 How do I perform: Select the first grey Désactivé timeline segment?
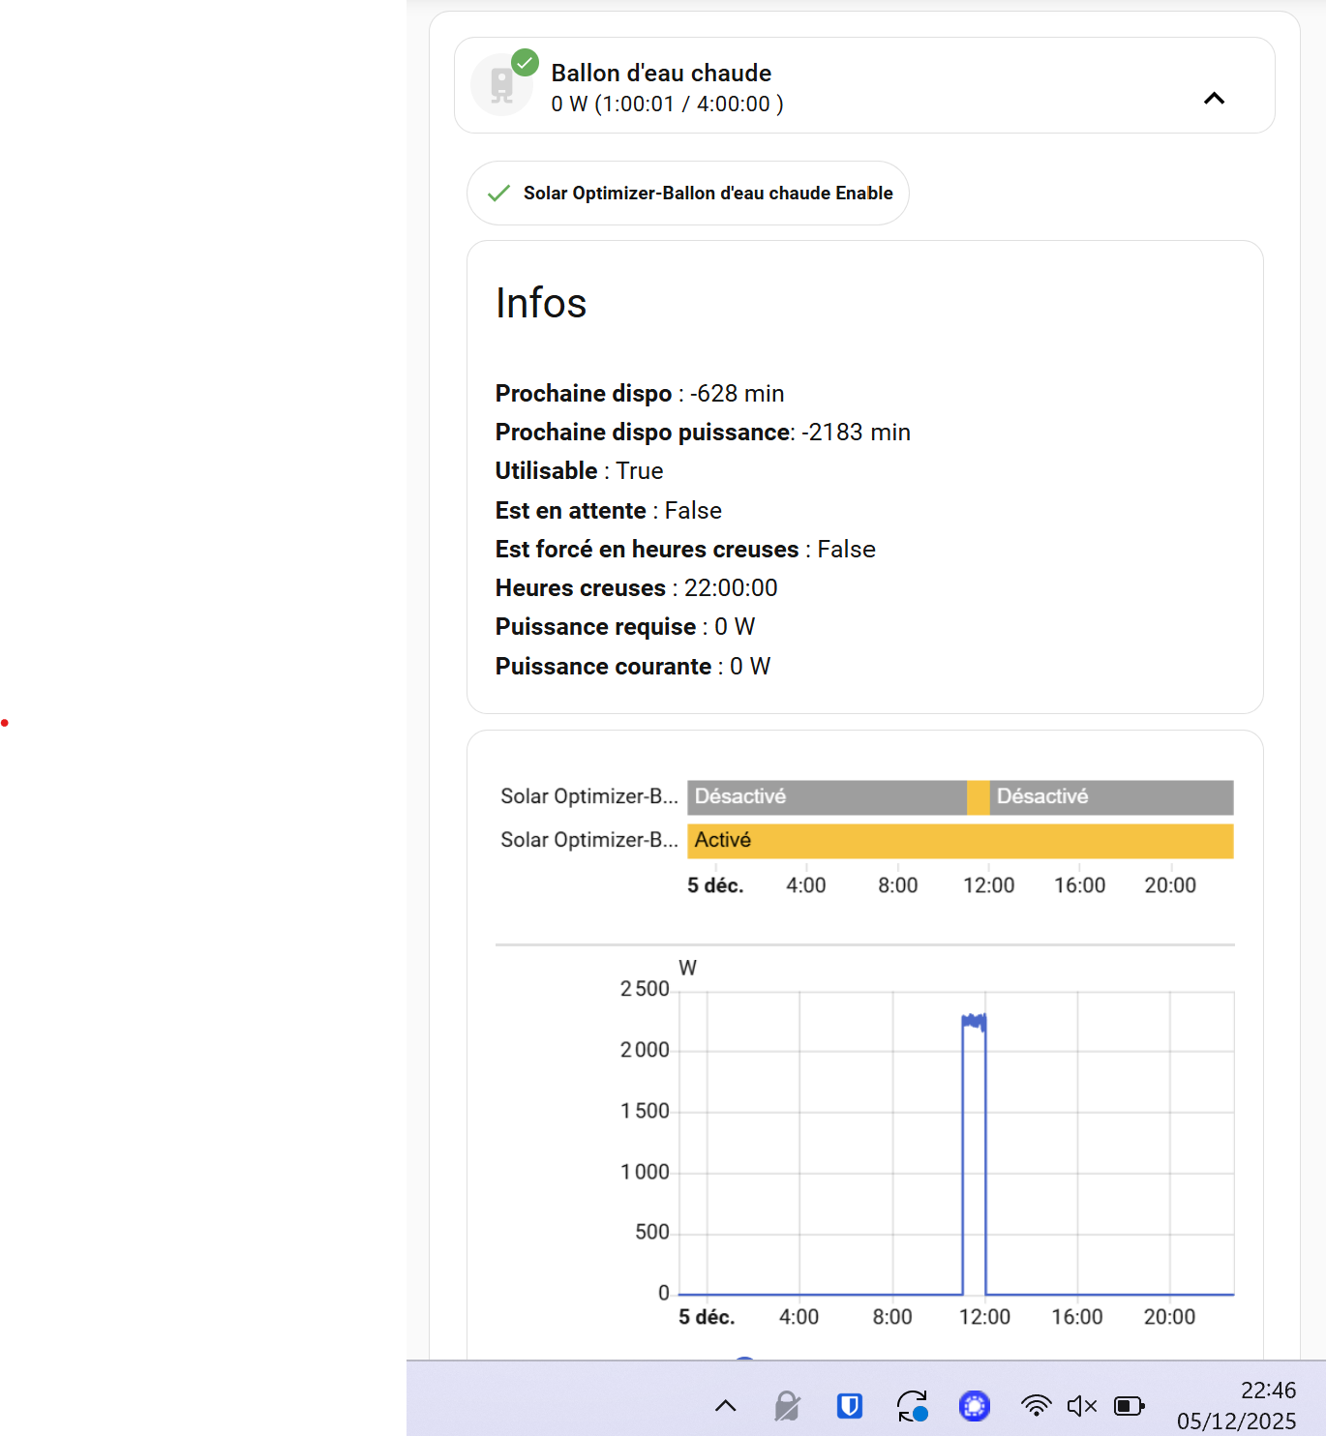coord(826,797)
